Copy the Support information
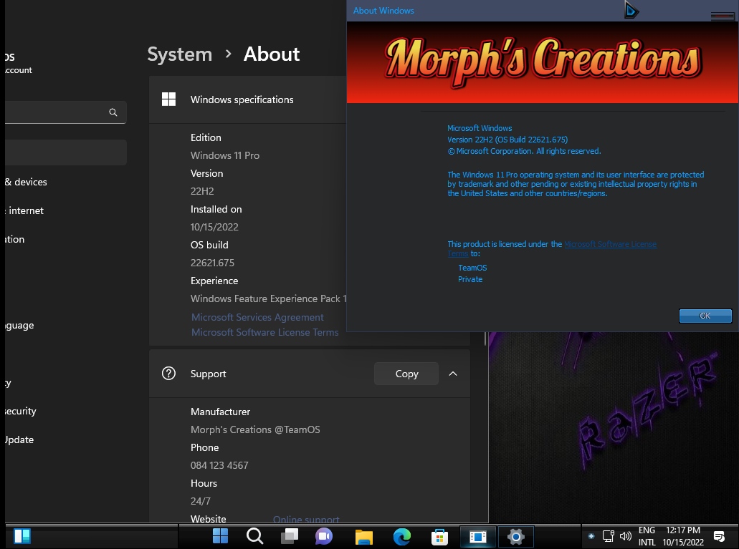739x549 pixels. pos(406,374)
